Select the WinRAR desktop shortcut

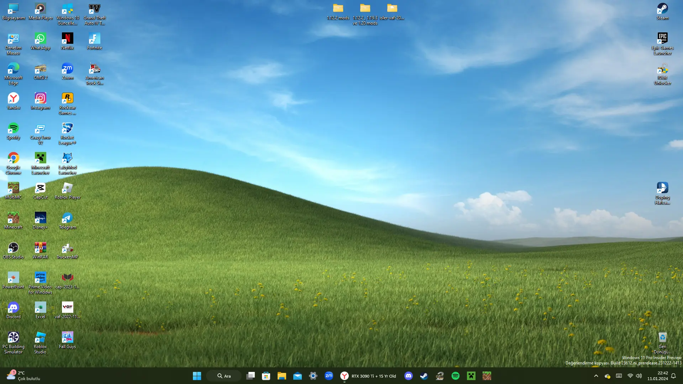pyautogui.click(x=41, y=251)
